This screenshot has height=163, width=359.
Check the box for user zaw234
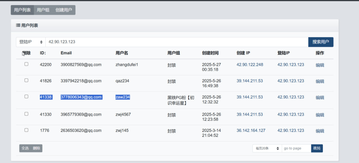pos(26,96)
